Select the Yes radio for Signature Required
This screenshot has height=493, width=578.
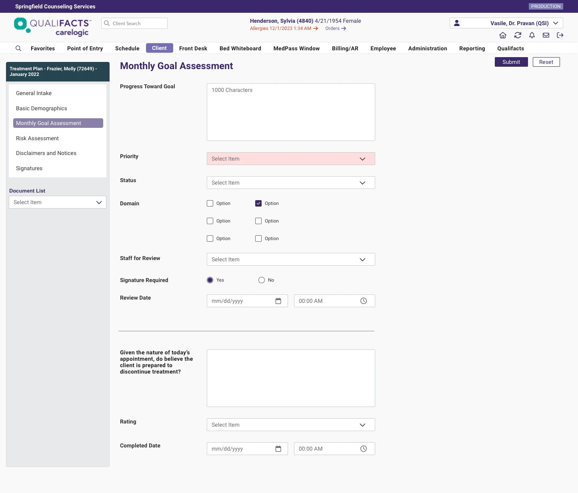coord(210,280)
